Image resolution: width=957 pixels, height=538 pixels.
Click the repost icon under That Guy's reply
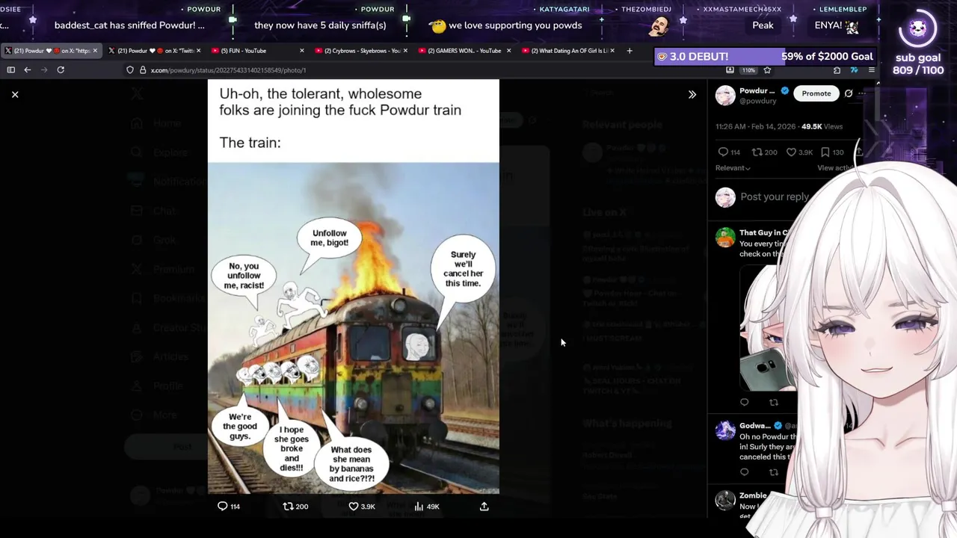pos(774,402)
